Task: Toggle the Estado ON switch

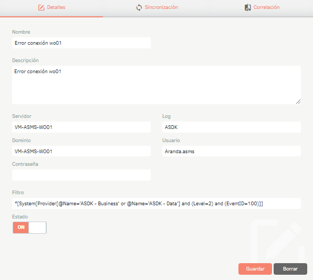Action: coord(29,227)
